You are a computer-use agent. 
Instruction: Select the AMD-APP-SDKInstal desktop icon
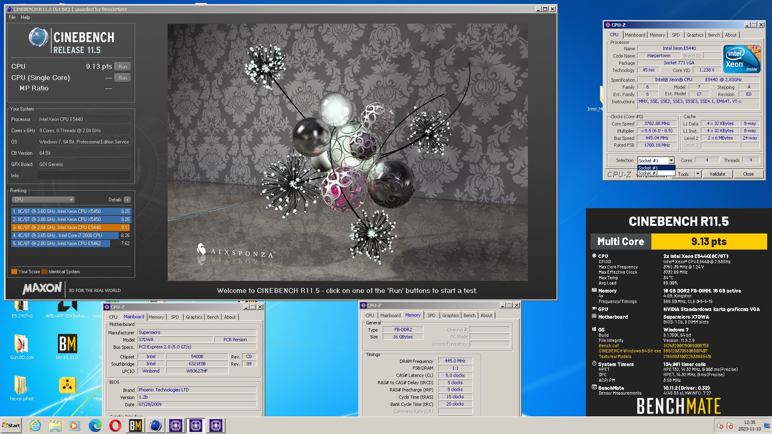pyautogui.click(x=67, y=309)
